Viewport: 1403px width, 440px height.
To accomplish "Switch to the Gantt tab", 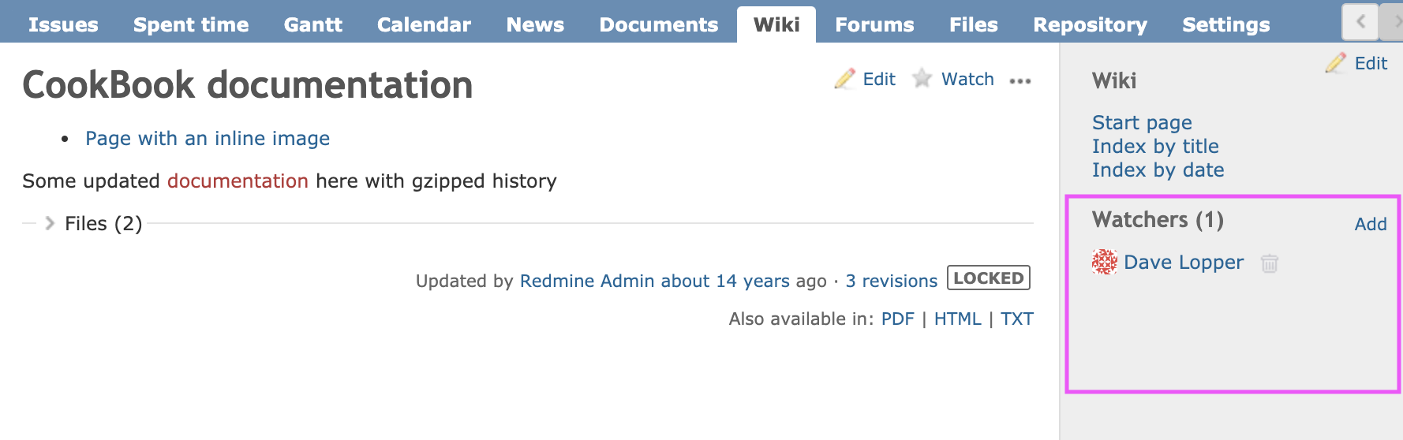I will click(312, 24).
